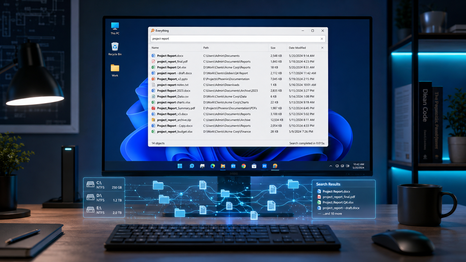Click path E:\Projects\Phoenix\Documentation\PDFs

[x=230, y=108]
